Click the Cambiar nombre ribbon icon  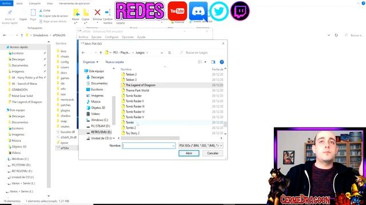108,13
